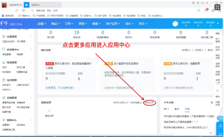
Task: Click the 物流管理 truck icon
Action: pyautogui.click(x=4, y=63)
